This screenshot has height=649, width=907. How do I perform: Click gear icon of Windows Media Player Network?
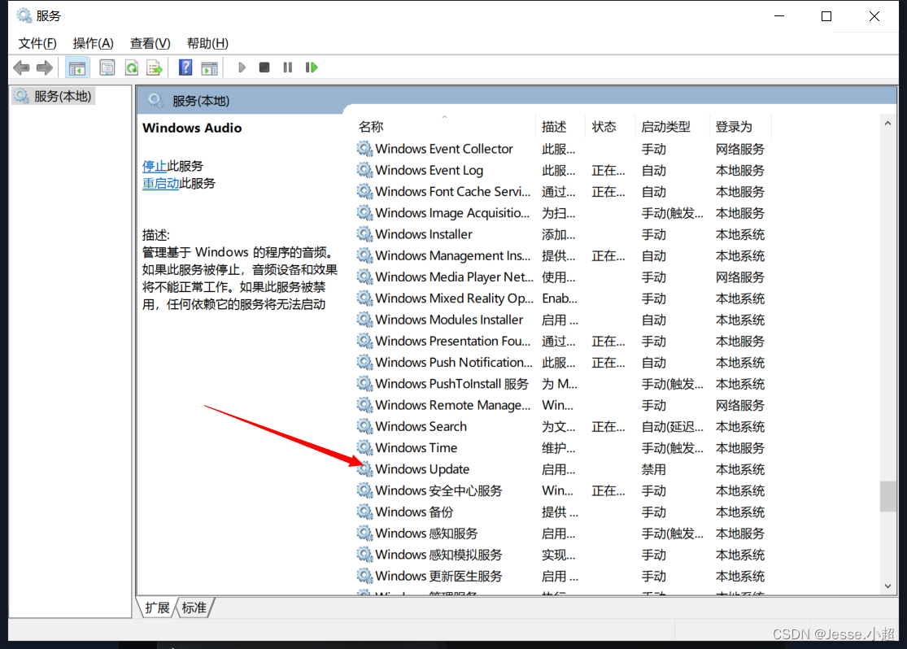(x=364, y=277)
